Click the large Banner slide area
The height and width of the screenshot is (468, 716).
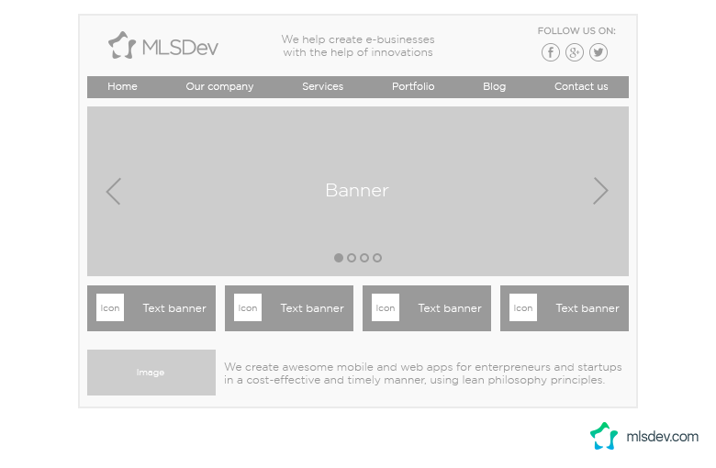(x=358, y=191)
